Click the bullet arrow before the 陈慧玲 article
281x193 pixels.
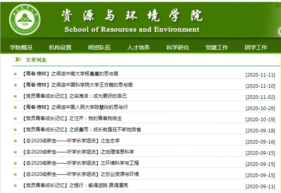16,108
